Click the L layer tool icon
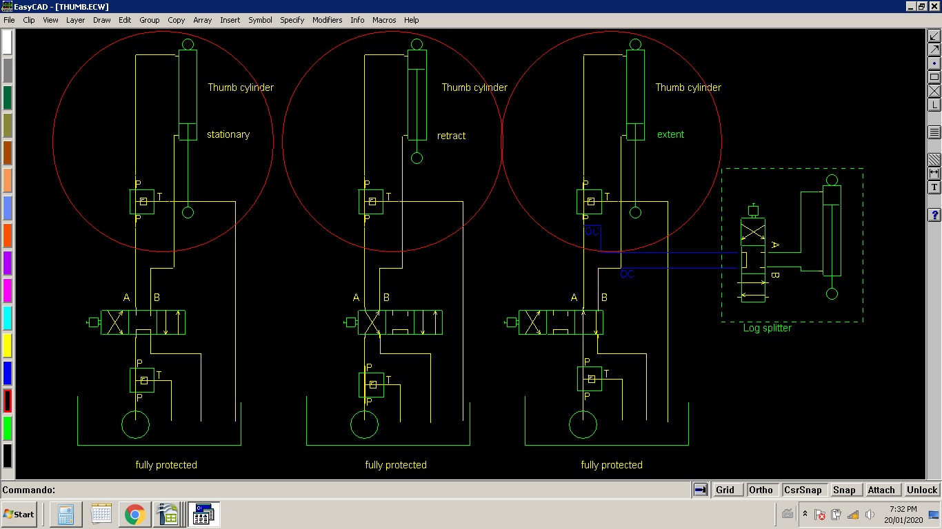This screenshot has width=942, height=529. pos(934,105)
